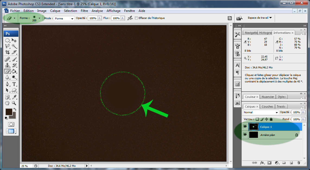Toggle lock transparent pixels

click(257, 119)
